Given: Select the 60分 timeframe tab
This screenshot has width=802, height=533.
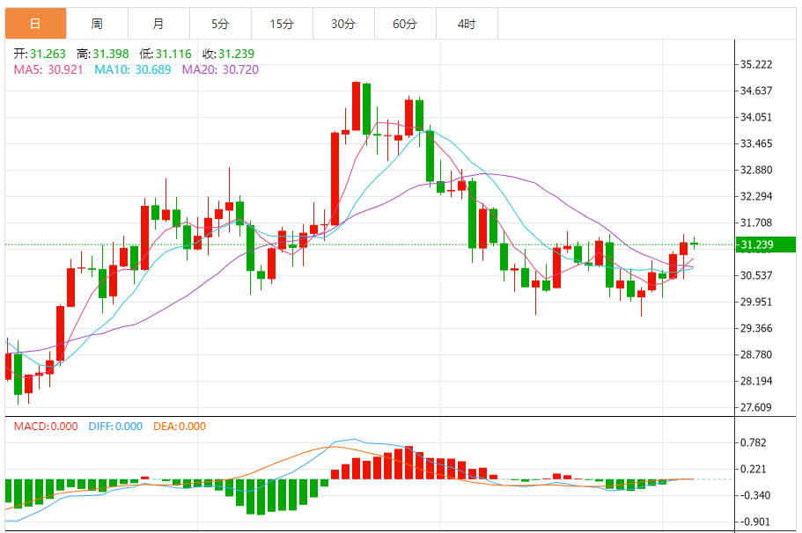Looking at the screenshot, I should click(405, 24).
